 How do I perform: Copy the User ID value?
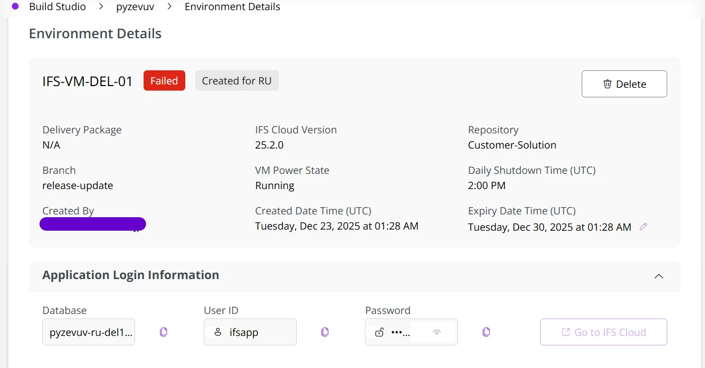tap(325, 332)
